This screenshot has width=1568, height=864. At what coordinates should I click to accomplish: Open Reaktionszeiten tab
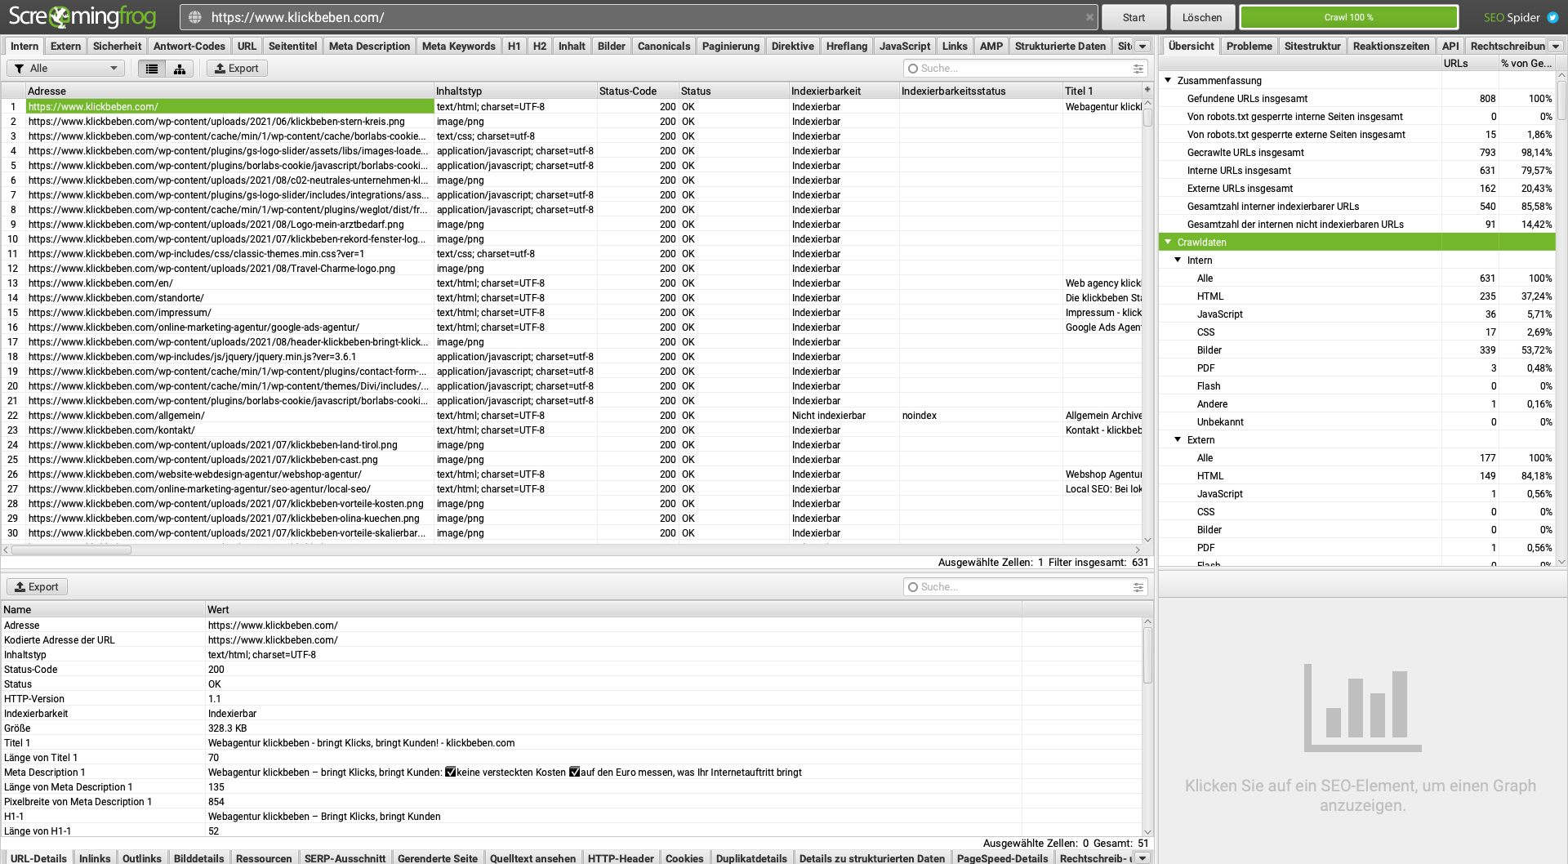tap(1391, 47)
